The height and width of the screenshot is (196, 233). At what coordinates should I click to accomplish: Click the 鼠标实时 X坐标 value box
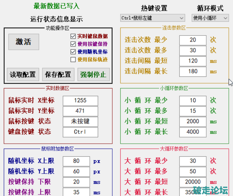tap(80, 101)
